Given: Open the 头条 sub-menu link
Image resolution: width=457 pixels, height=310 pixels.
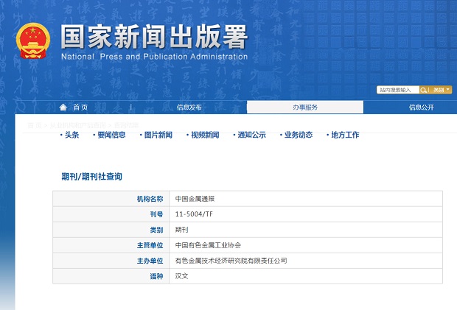Looking at the screenshot, I should [x=71, y=135].
